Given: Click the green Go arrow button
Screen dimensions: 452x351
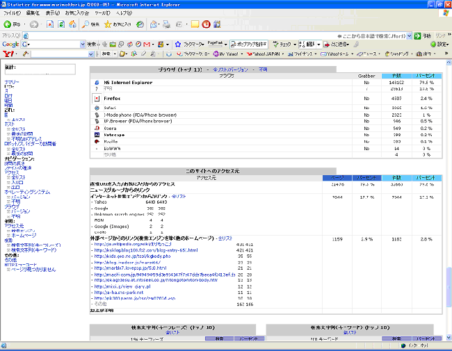Looking at the screenshot, I should [417, 35].
